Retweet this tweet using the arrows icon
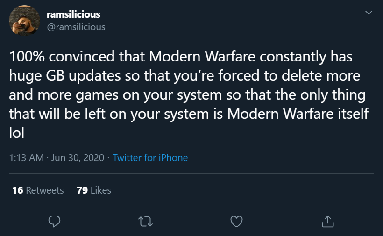Image resolution: width=383 pixels, height=236 pixels. coord(146,222)
